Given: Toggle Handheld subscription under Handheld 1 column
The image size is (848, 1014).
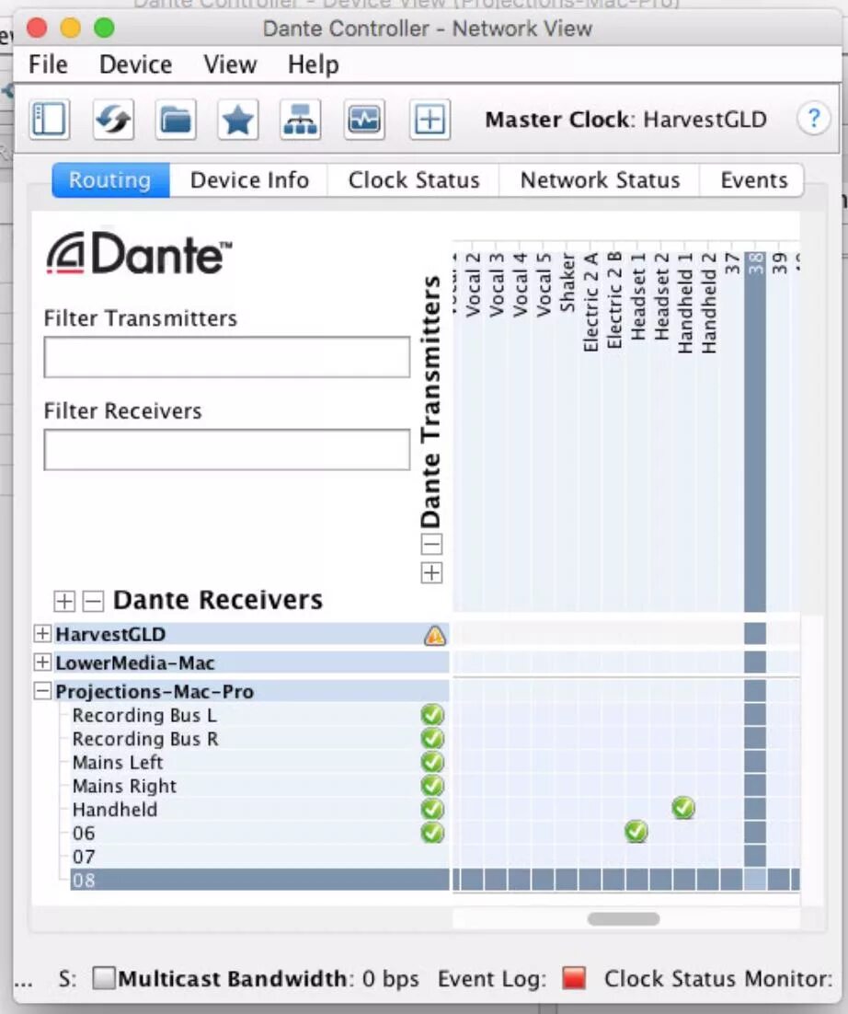Looking at the screenshot, I should (x=683, y=808).
